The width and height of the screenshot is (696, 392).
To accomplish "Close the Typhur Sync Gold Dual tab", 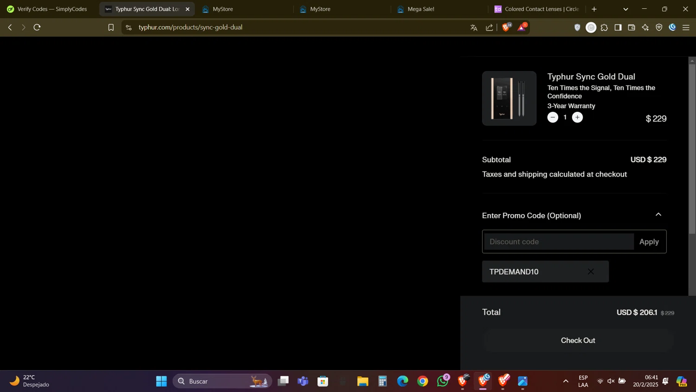I will coord(187,9).
